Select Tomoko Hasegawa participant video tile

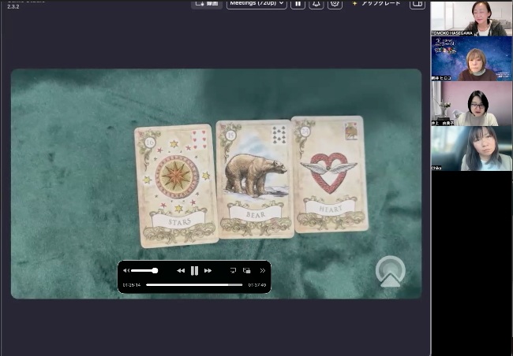(471, 18)
